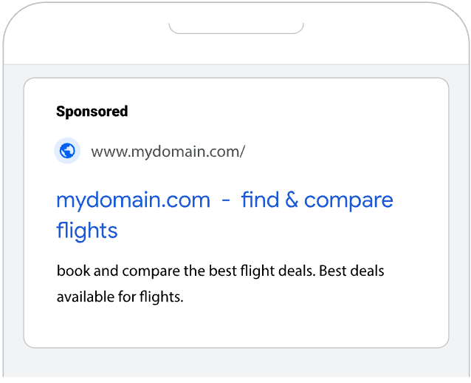Viewport: 471px width, 383px height.
Task: Click 'mydomain.com' at the headline start
Action: [133, 200]
